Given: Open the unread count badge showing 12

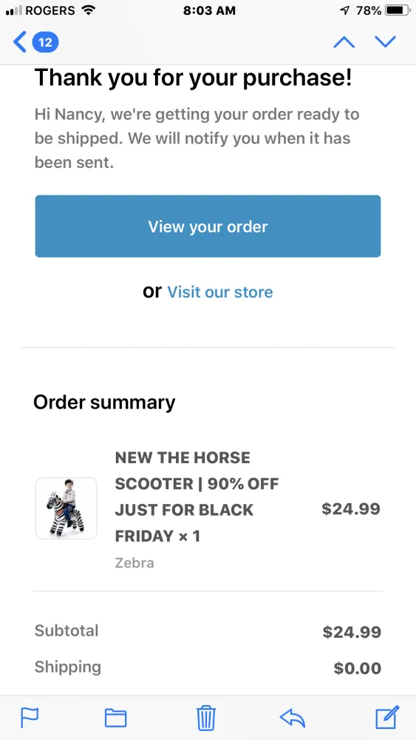Looking at the screenshot, I should [x=45, y=43].
